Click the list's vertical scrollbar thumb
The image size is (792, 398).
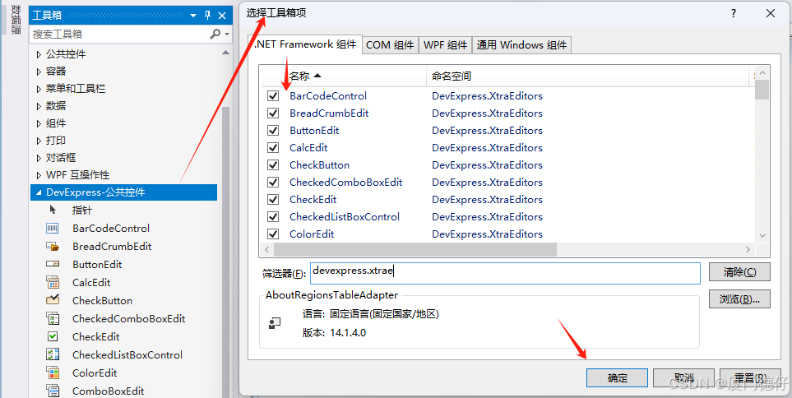(x=762, y=90)
